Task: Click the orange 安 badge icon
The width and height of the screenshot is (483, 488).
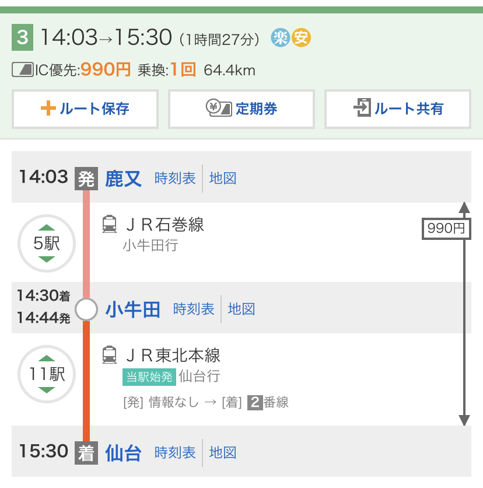Action: [301, 39]
